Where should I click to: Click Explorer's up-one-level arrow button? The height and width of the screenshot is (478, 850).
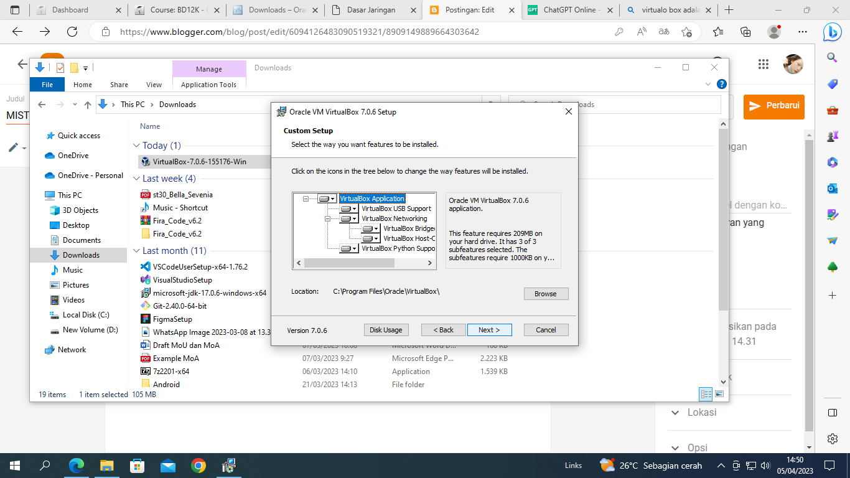(x=88, y=105)
